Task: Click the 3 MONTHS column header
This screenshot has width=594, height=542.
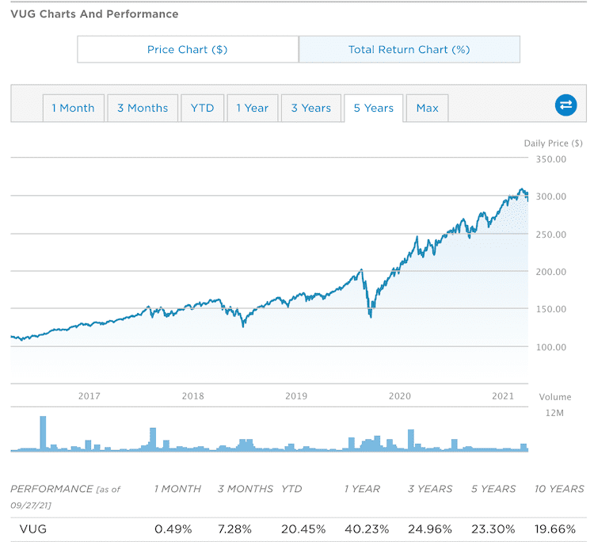Action: pyautogui.click(x=245, y=489)
